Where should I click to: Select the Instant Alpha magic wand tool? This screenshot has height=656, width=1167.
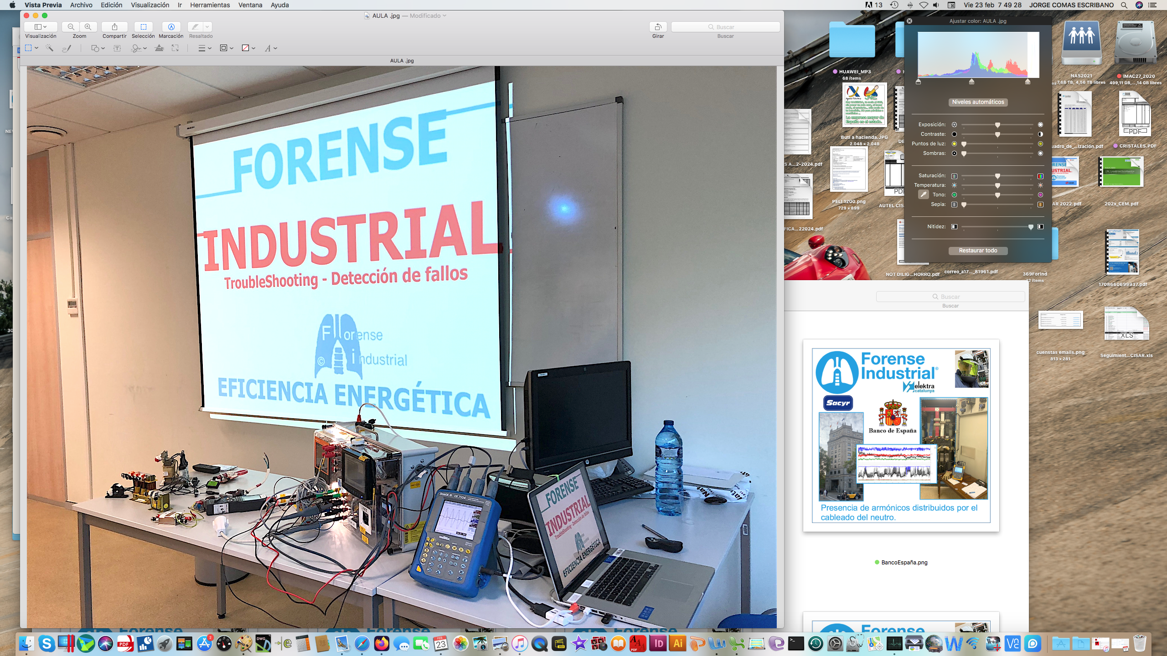coord(50,48)
